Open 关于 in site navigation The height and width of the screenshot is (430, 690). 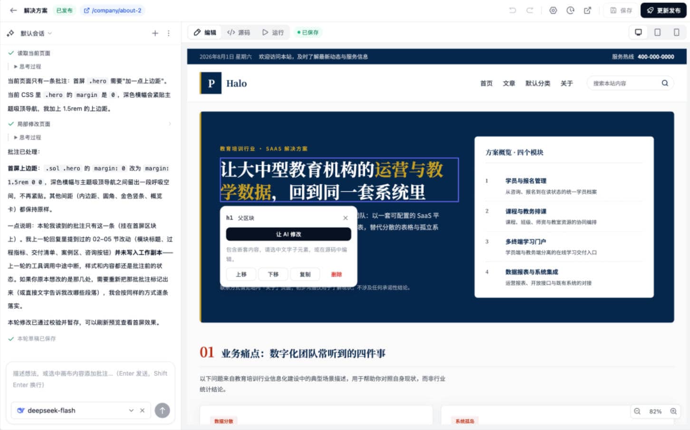566,83
